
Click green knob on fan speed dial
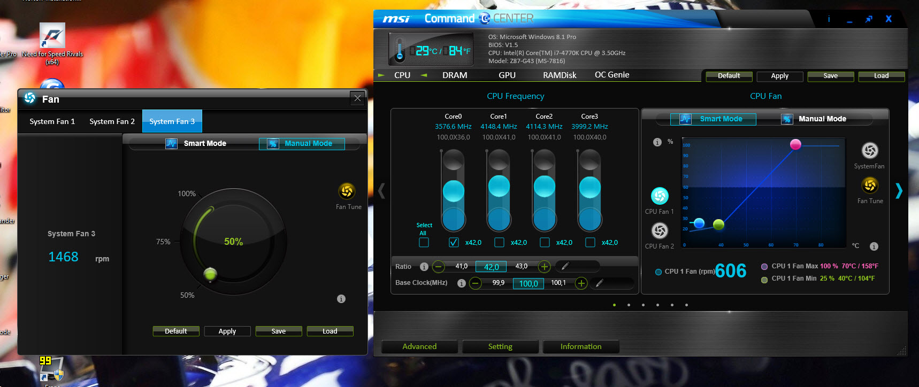tap(210, 274)
